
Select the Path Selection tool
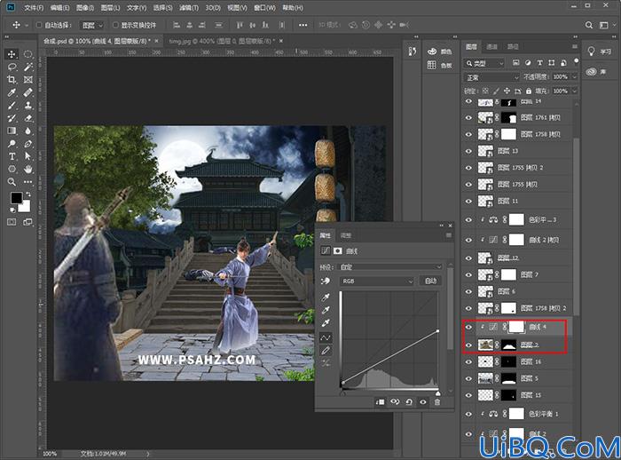pyautogui.click(x=28, y=156)
